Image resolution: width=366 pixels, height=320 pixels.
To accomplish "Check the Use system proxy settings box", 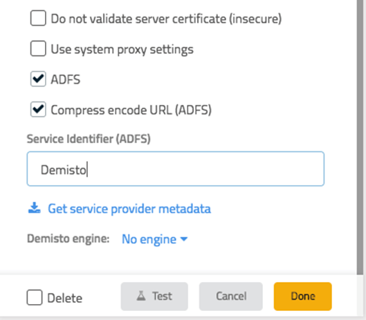I will (x=38, y=48).
